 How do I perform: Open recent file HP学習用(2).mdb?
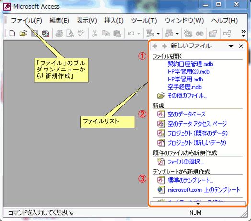click(189, 71)
